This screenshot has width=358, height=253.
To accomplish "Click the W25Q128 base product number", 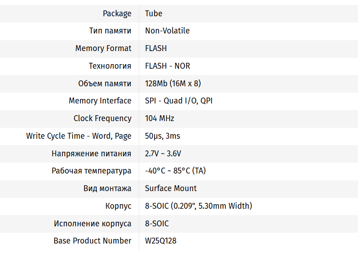I will click(x=161, y=241).
